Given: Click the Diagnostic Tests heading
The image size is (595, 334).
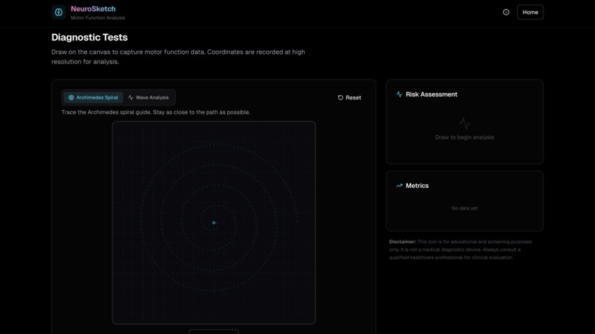Looking at the screenshot, I should coord(89,37).
